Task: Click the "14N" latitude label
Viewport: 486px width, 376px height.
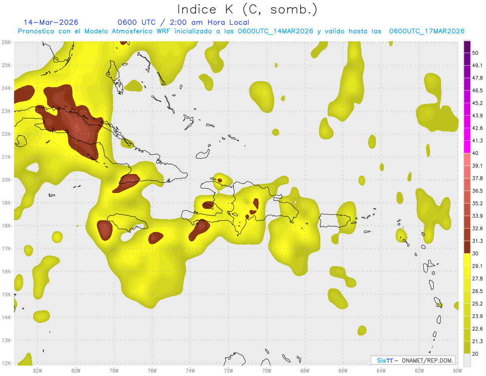Action: click(6, 317)
